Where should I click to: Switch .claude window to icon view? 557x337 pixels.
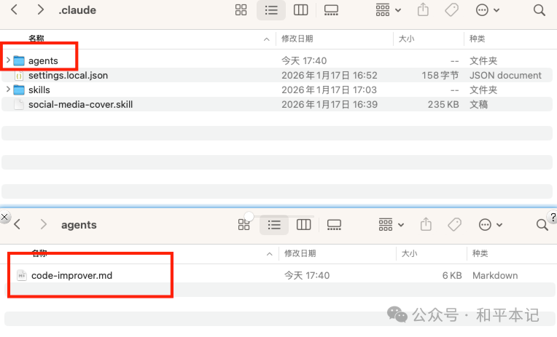pyautogui.click(x=241, y=10)
